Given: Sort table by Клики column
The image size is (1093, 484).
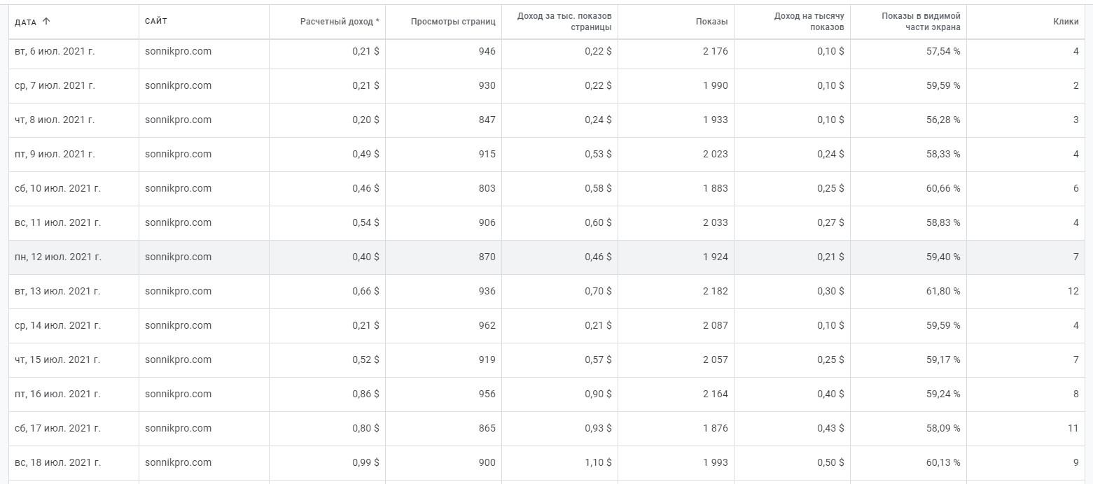Looking at the screenshot, I should tap(1066, 22).
